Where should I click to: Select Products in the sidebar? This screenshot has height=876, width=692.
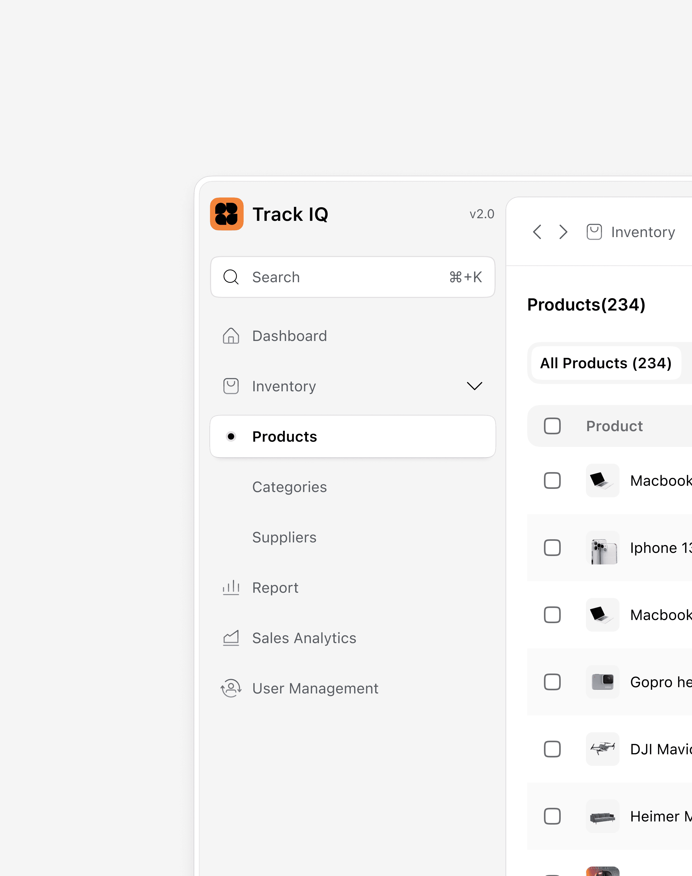coord(353,436)
